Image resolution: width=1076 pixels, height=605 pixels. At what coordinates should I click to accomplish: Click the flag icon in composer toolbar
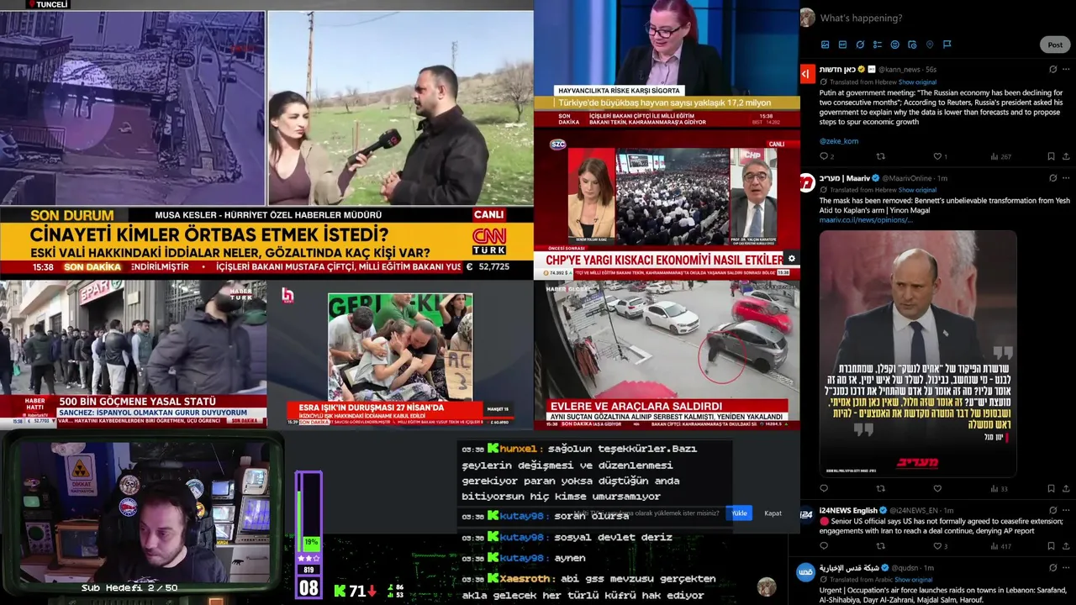[947, 45]
